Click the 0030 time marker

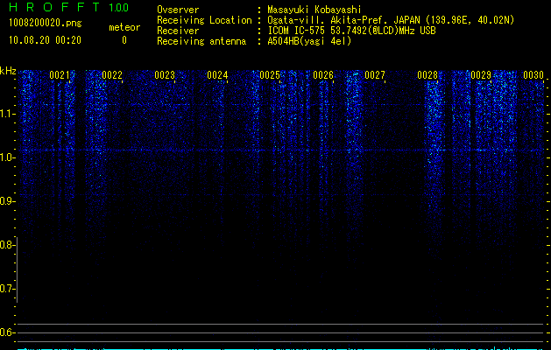(x=533, y=75)
